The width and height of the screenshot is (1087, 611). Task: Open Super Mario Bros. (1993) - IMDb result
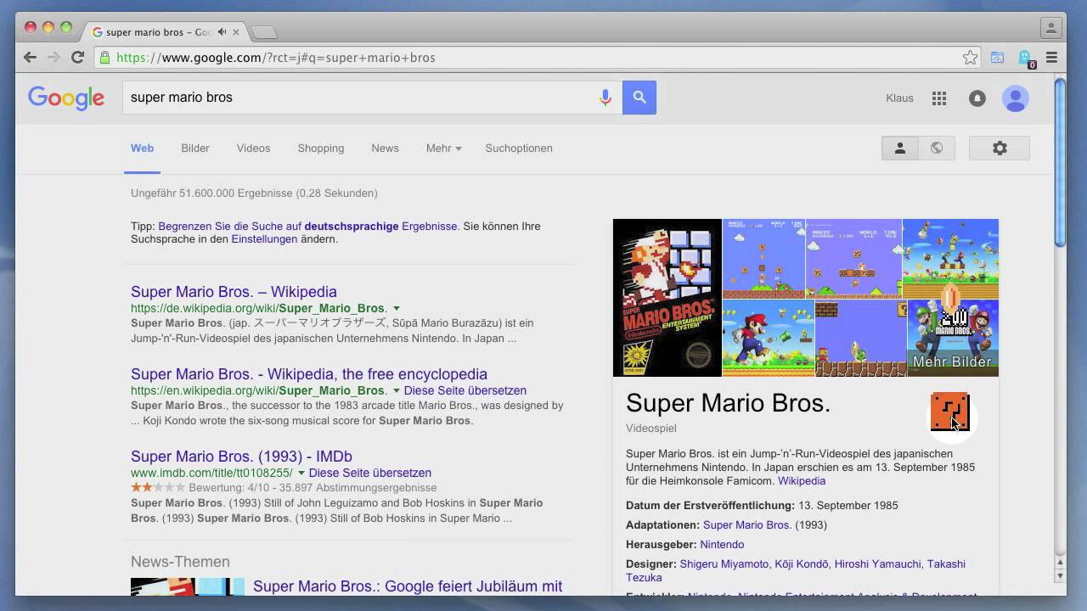241,456
